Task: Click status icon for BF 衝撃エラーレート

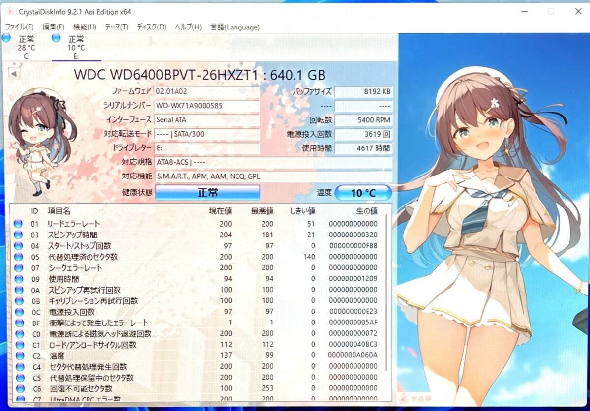Action: tap(18, 323)
